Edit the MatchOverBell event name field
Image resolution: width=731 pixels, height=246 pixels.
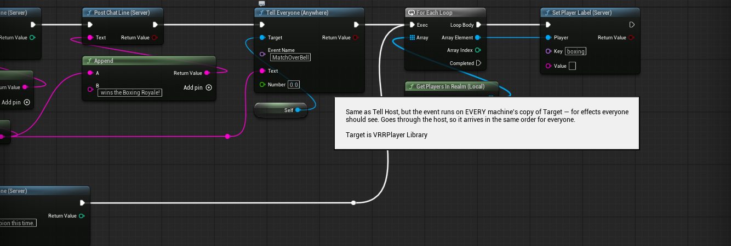pyautogui.click(x=290, y=57)
